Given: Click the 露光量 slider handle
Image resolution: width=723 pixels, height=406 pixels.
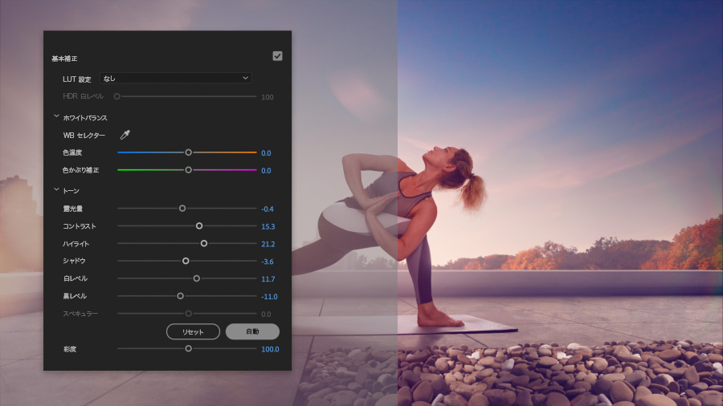Looking at the screenshot, I should (182, 209).
